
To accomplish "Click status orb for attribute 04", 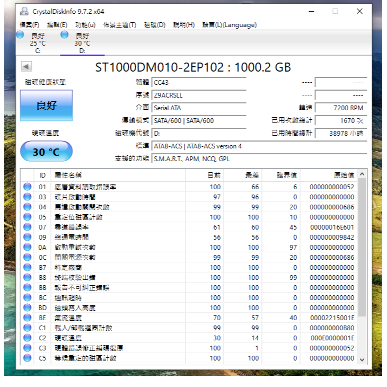I will click(28, 207).
